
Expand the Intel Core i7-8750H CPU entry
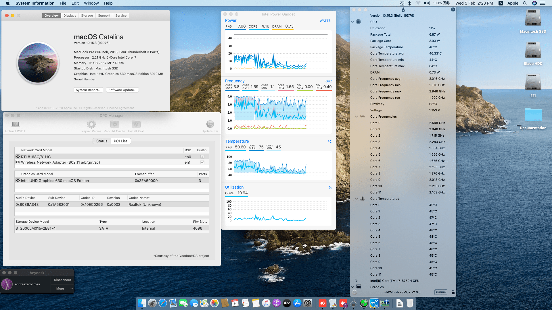(x=356, y=281)
